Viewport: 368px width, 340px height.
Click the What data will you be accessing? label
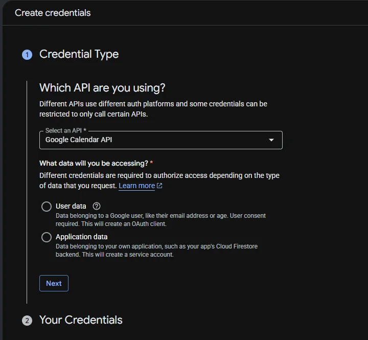94,163
